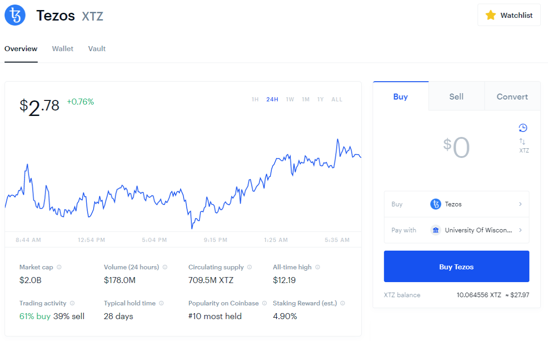Click the chevron next to Tezos asset
The height and width of the screenshot is (341, 548).
(x=520, y=204)
